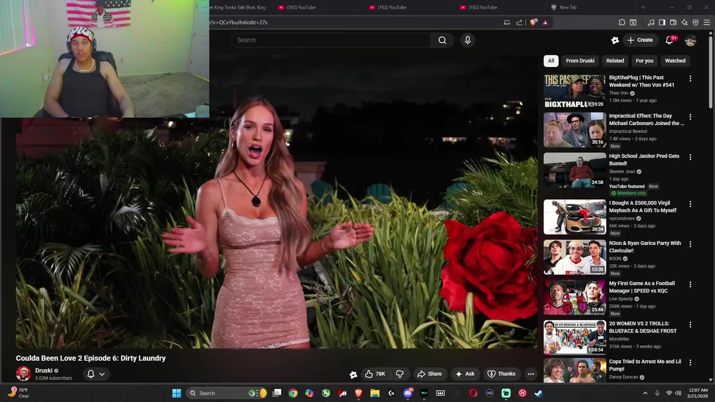Screen dimensions: 715x402
Task: Open the browser extensions puzzle icon
Action: point(622,22)
